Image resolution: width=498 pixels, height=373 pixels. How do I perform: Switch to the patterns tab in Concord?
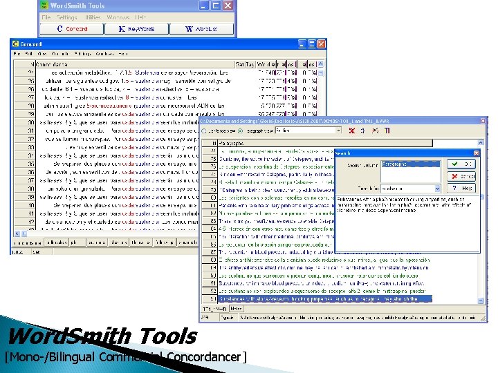point(97,242)
